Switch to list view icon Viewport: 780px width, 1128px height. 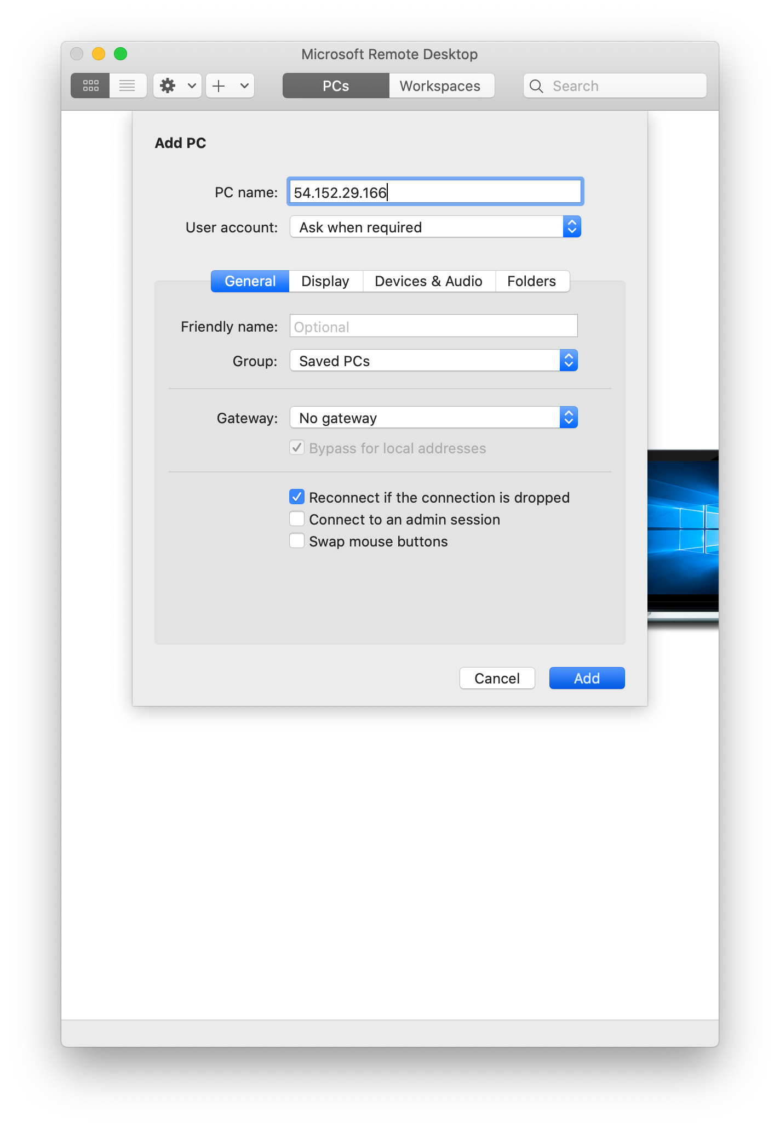[x=128, y=86]
